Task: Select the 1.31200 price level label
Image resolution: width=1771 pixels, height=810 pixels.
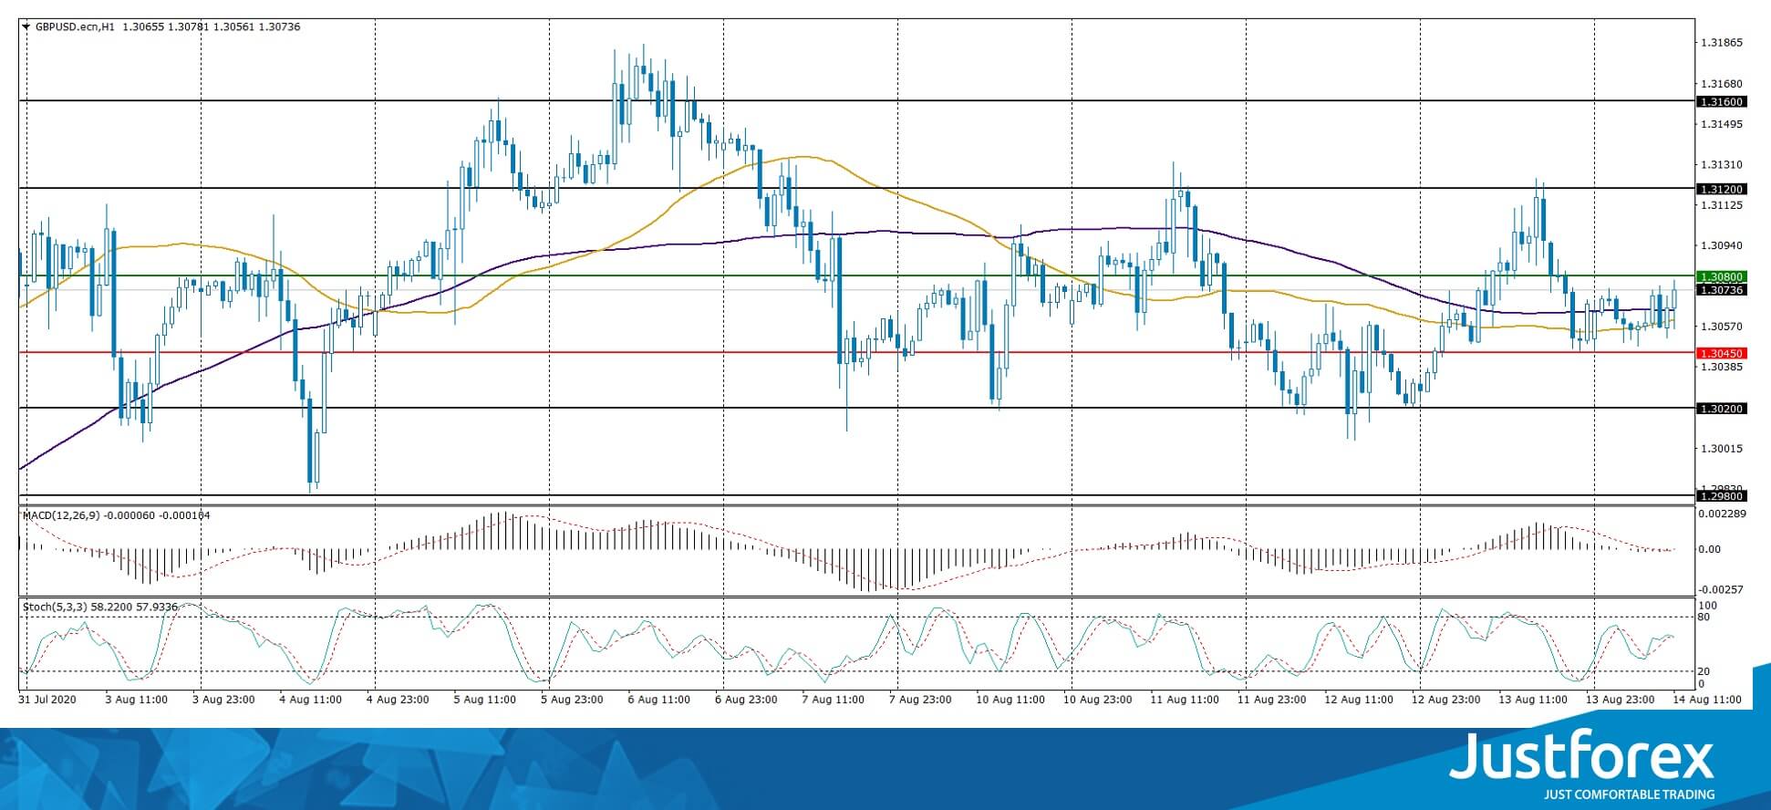Action: coord(1721,189)
